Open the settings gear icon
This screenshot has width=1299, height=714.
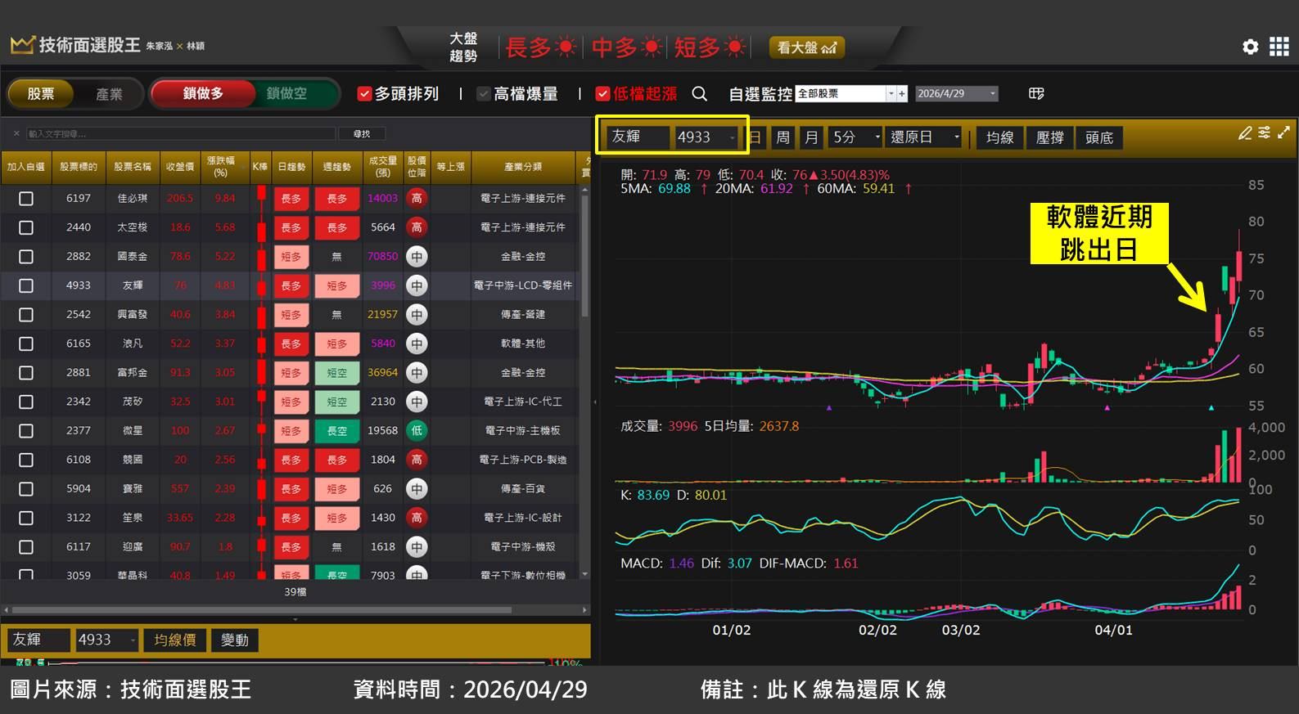coord(1250,47)
